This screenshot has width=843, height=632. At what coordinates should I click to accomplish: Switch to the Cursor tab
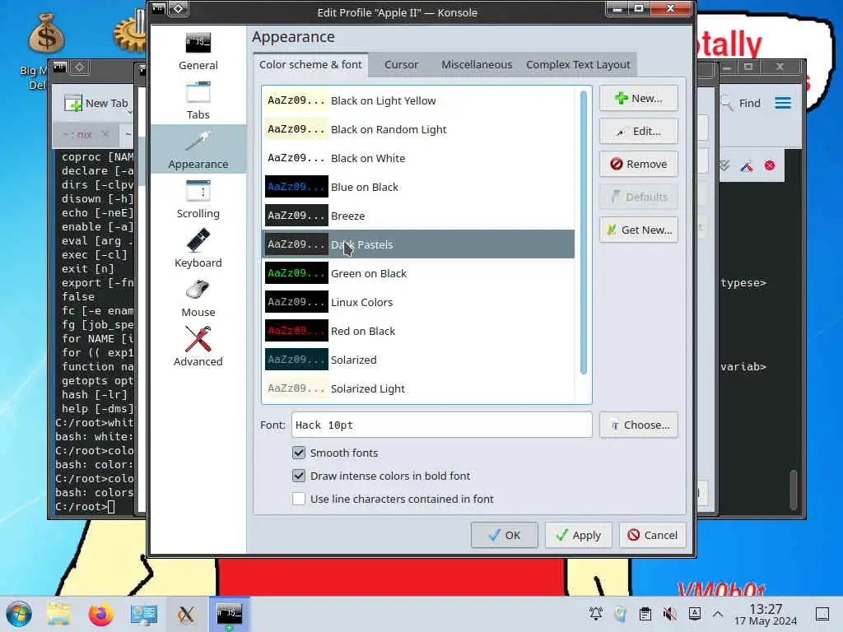(x=401, y=64)
